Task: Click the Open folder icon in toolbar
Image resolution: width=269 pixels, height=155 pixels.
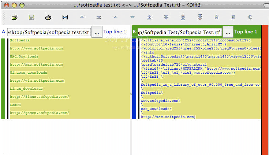Action: (15, 17)
